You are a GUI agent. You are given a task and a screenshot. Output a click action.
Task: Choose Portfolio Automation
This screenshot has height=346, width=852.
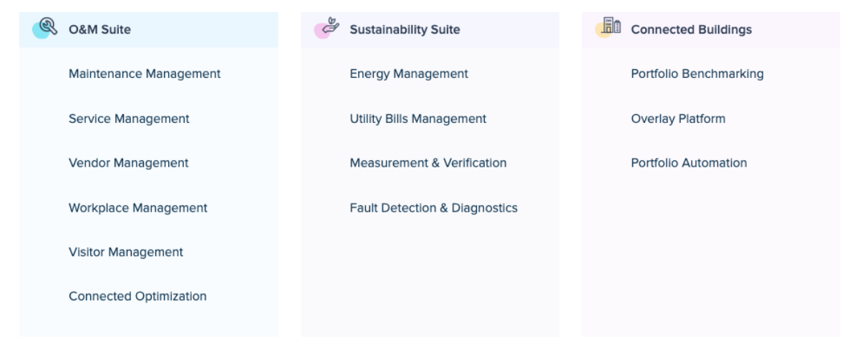click(x=689, y=163)
